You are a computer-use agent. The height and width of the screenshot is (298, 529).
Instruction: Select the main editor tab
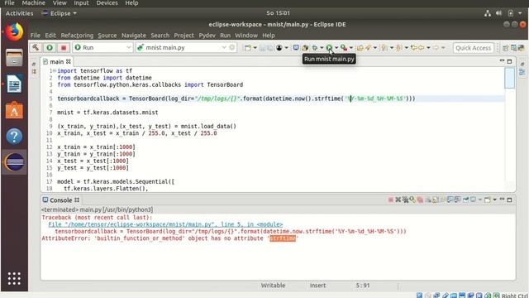tap(56, 61)
